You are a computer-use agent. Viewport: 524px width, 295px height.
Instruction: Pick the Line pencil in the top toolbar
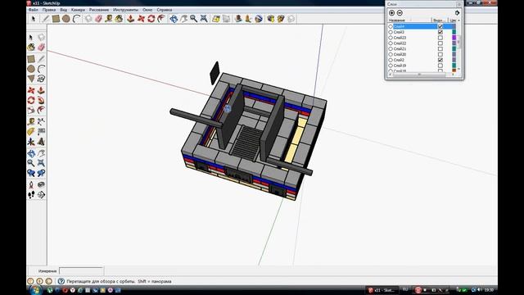tap(46, 19)
